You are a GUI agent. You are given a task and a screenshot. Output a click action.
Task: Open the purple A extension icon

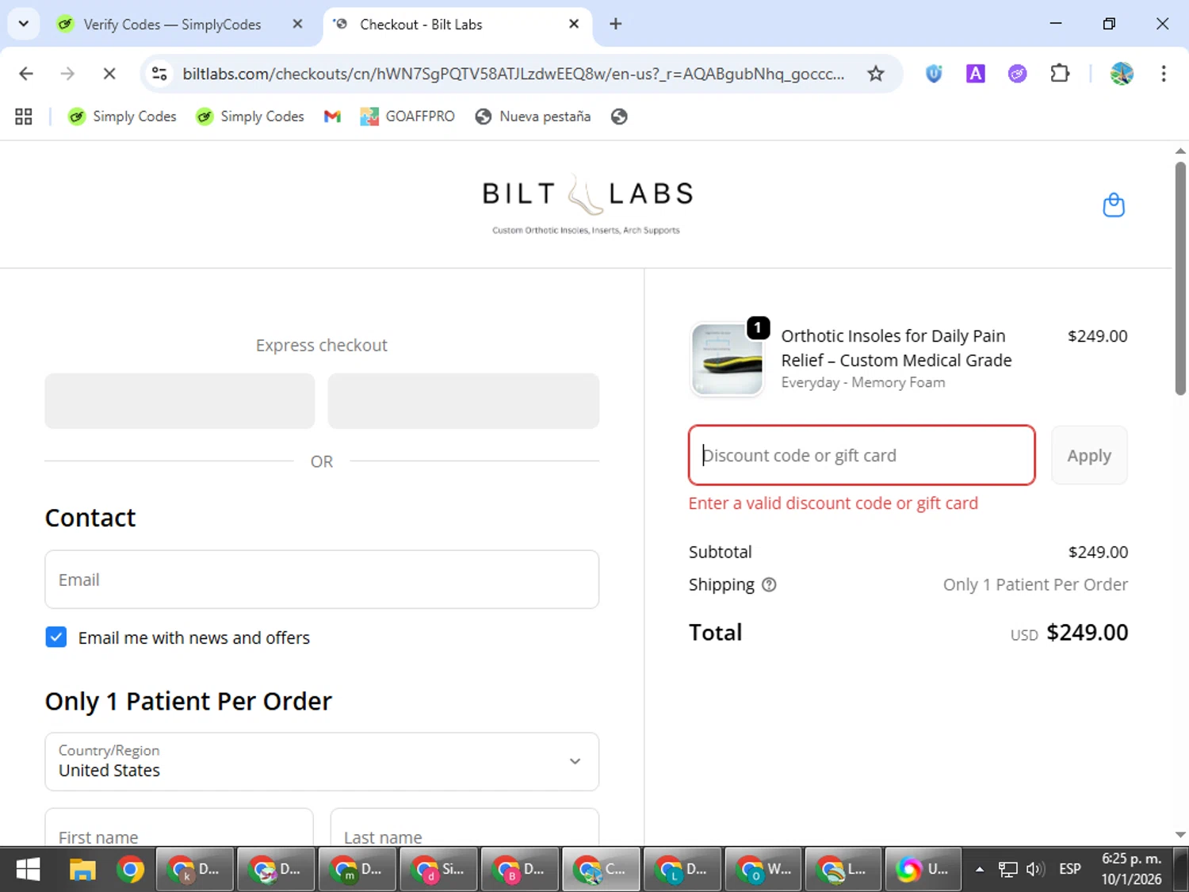click(x=976, y=74)
